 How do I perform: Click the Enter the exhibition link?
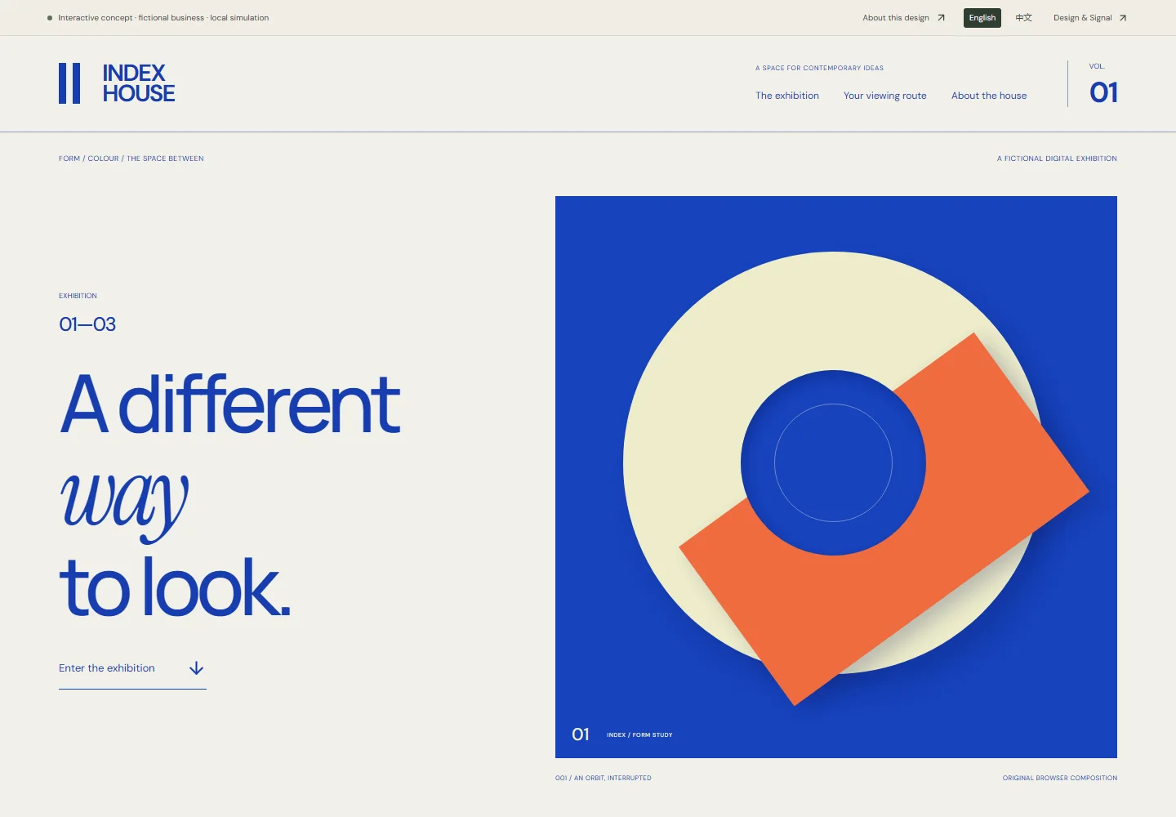(132, 669)
